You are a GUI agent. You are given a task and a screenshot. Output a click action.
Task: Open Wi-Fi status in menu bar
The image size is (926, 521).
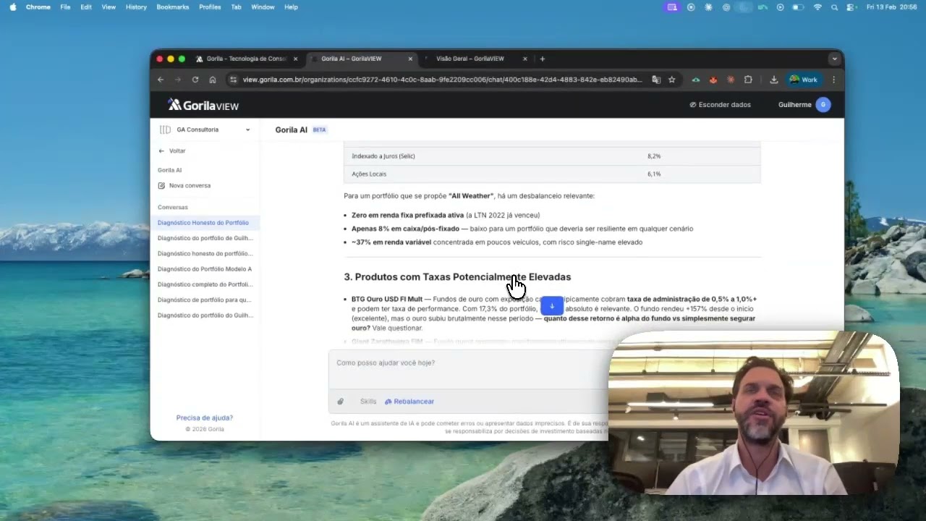point(817,7)
